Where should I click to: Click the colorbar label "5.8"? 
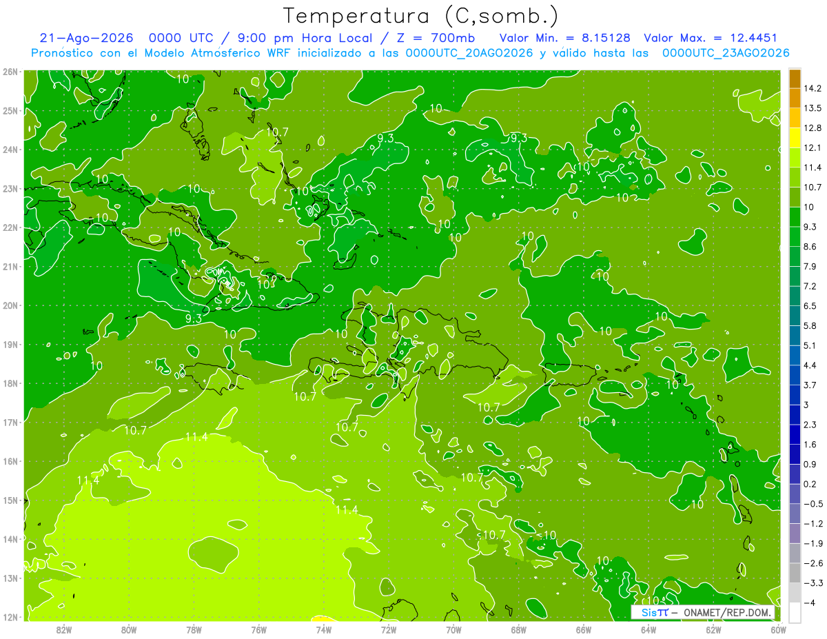[x=810, y=326]
